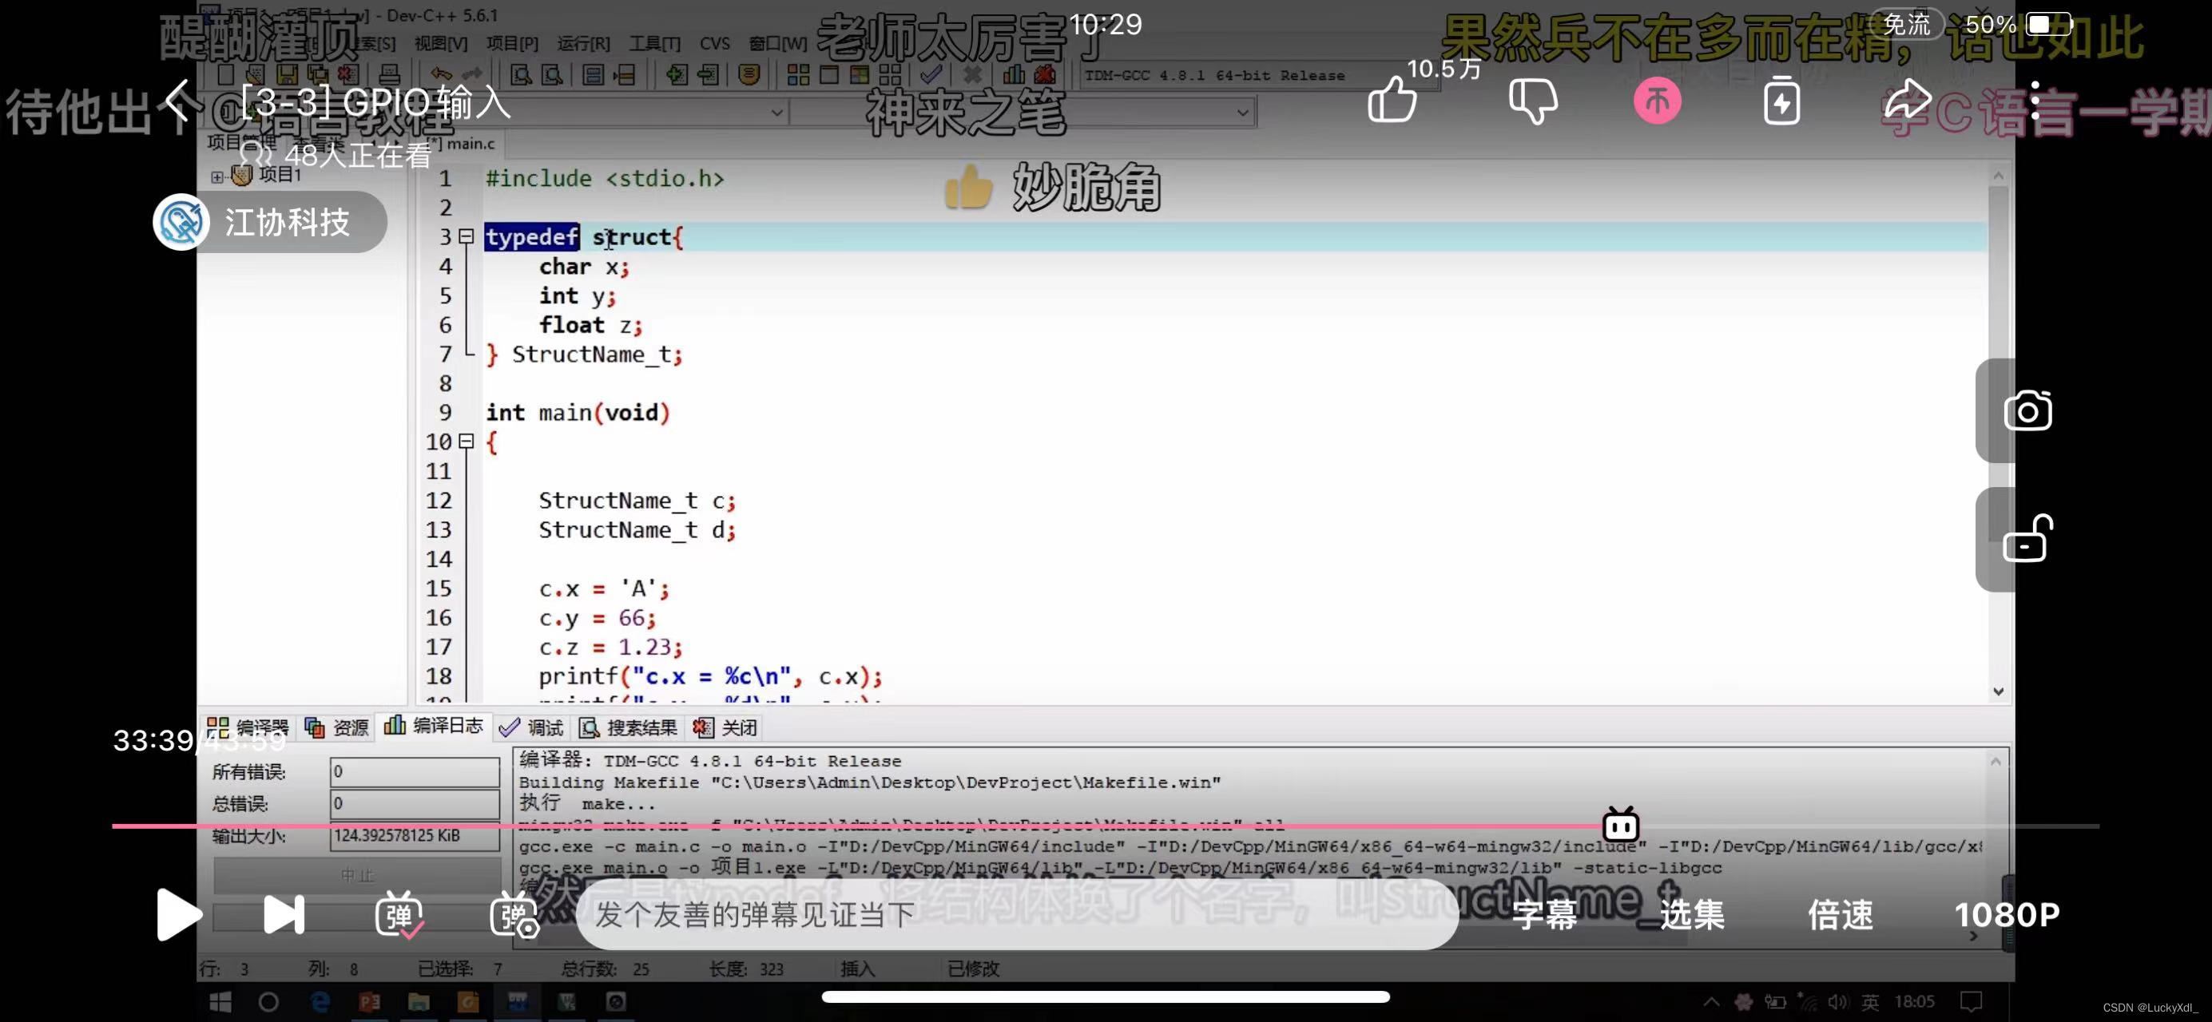Screen dimensions: 2212x1022
Task: Open PowerPoint from the taskbar
Action: coord(370,1002)
